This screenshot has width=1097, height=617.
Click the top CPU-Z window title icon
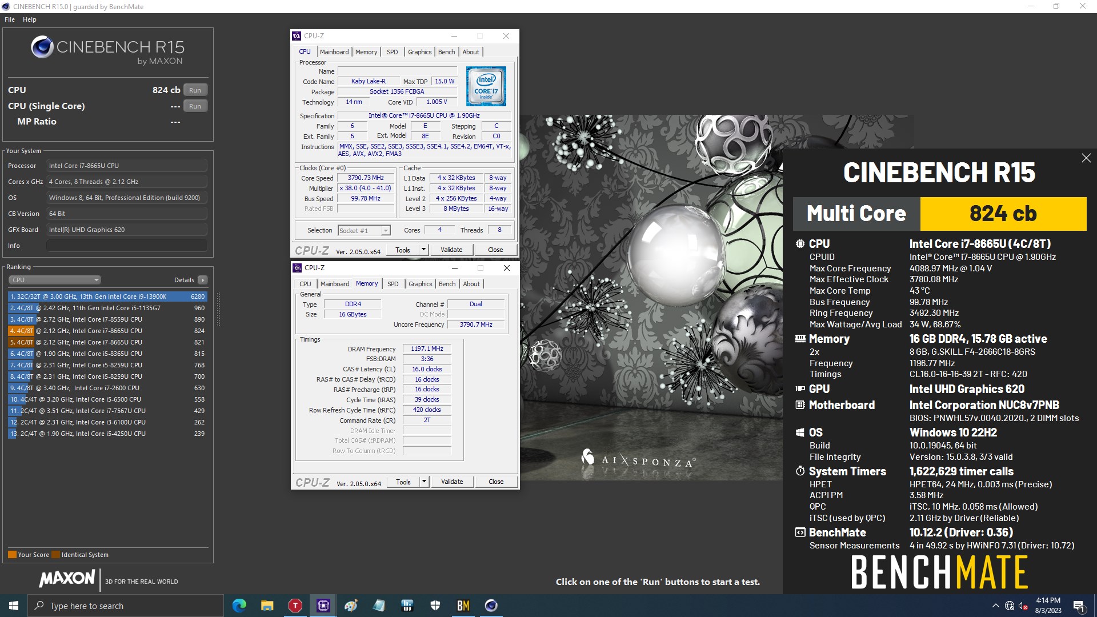(x=297, y=36)
